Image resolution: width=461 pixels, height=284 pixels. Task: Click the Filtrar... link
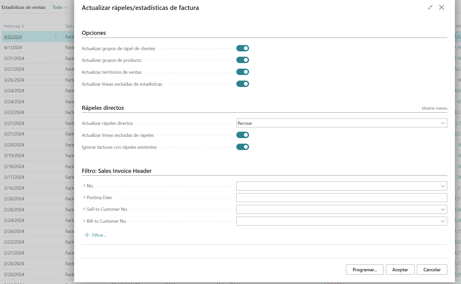pyautogui.click(x=99, y=235)
